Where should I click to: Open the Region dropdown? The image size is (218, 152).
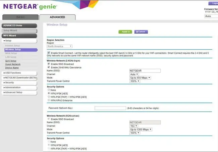[x=59, y=46]
